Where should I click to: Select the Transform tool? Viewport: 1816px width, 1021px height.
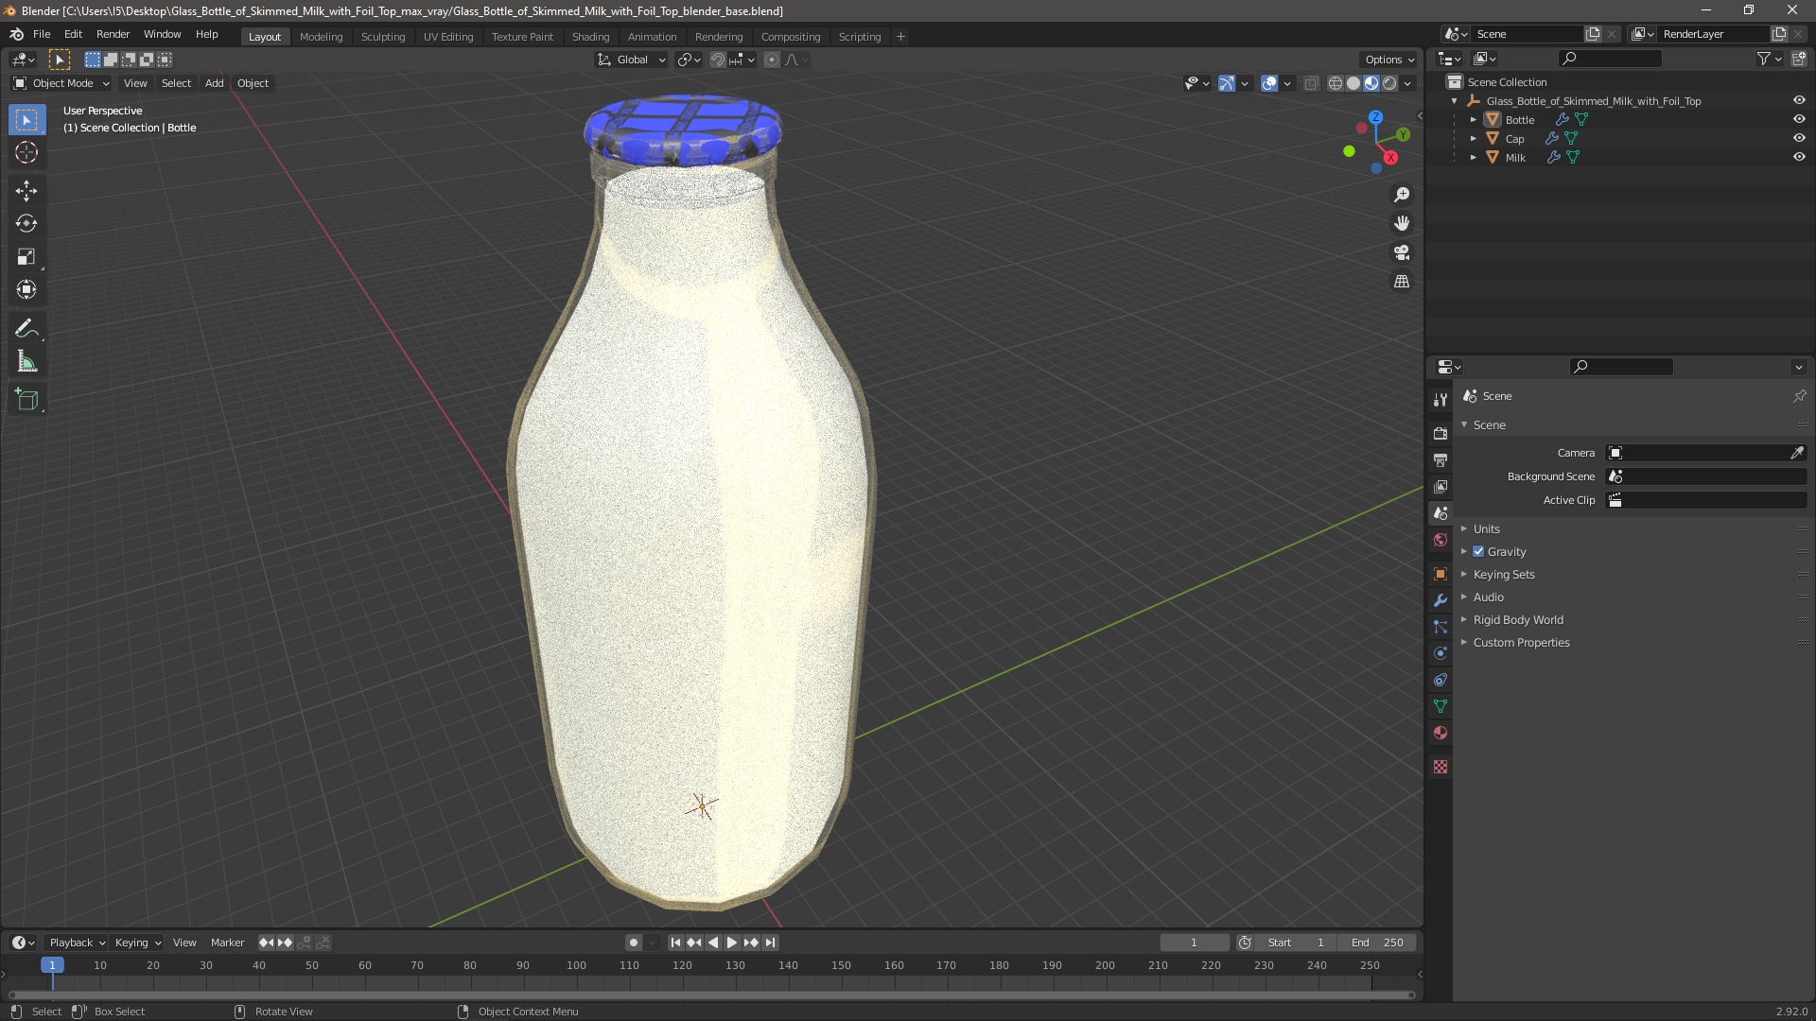26,290
